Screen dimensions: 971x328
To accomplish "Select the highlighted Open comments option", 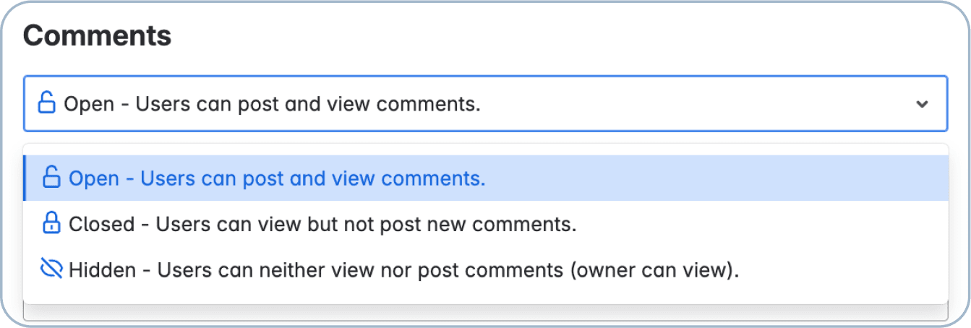I will (x=276, y=178).
